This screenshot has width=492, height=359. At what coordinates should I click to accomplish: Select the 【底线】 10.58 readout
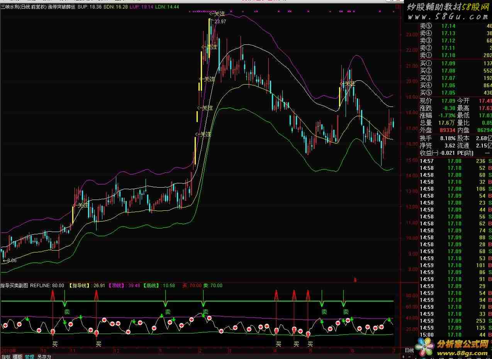click(x=159, y=286)
